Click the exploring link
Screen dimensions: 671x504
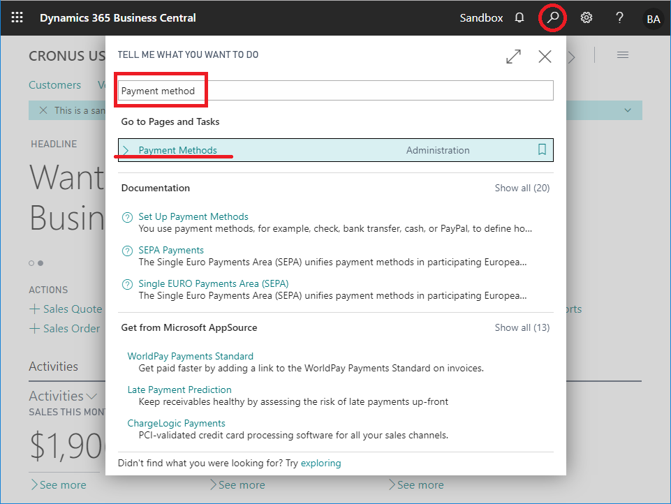tap(321, 463)
